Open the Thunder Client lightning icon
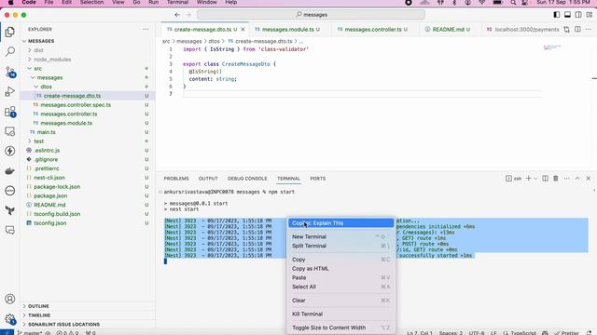The width and height of the screenshot is (597, 335). click(10, 151)
